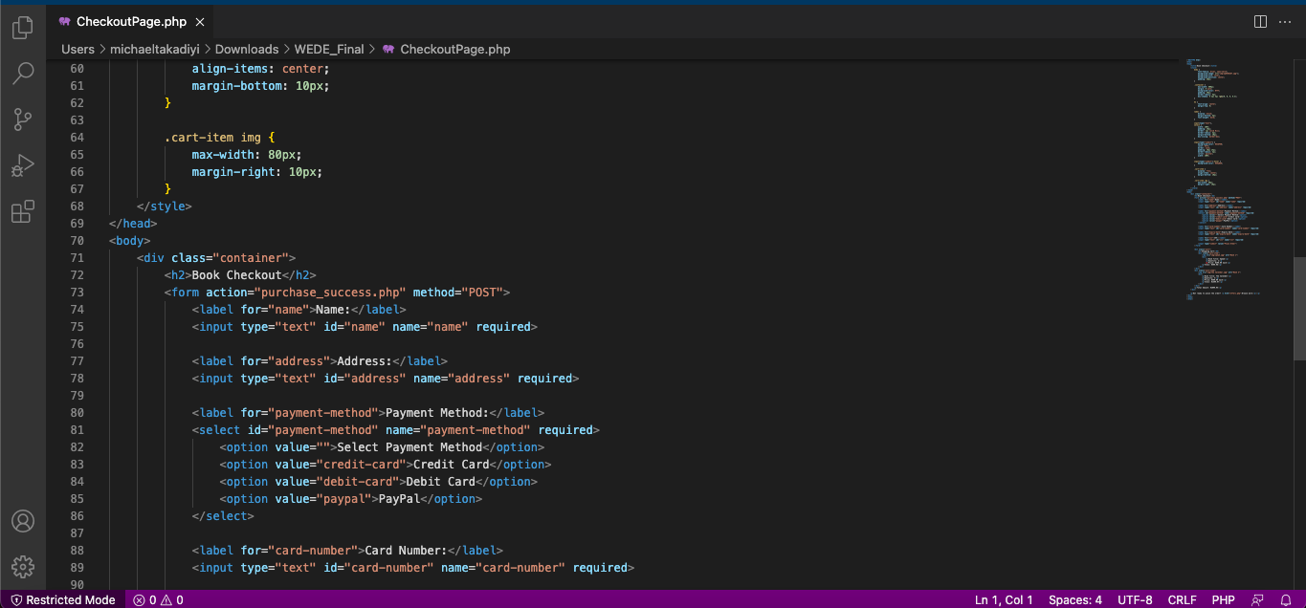Open the Run and Debug view
The width and height of the screenshot is (1306, 608).
(23, 165)
